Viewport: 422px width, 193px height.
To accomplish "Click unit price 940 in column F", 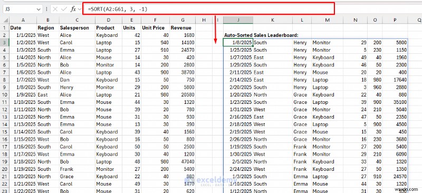I will [155, 43].
